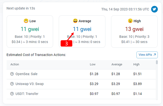
Task: Click the High column header
Action: coord(136,64)
